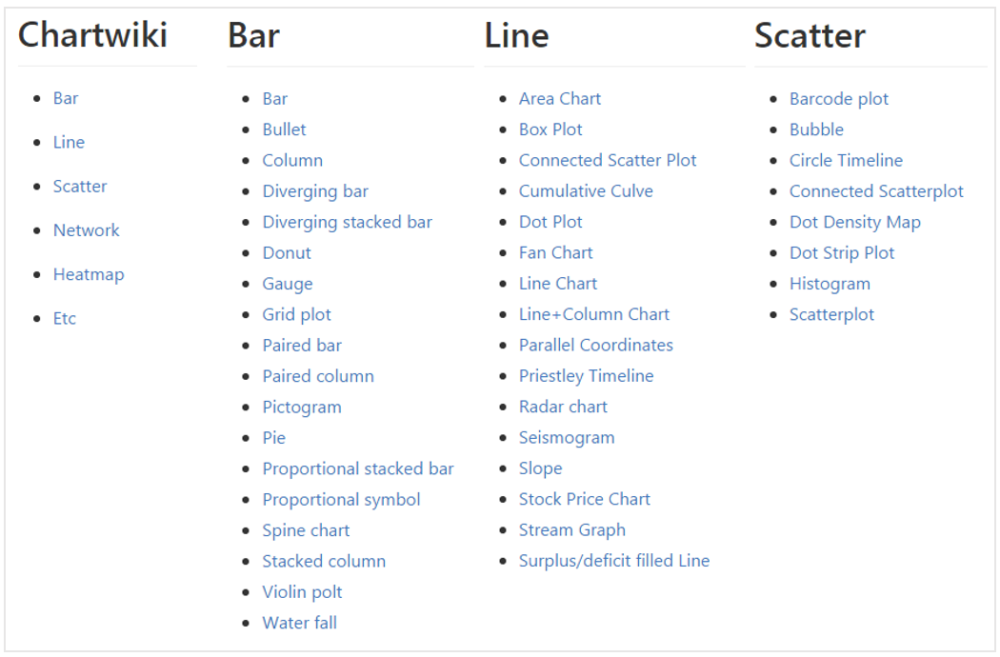Open the Barcode plot link
This screenshot has width=1000, height=657.
839,100
